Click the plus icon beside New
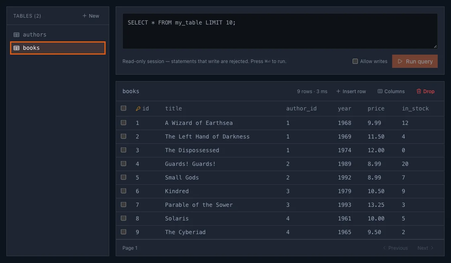The image size is (451, 263). point(84,16)
